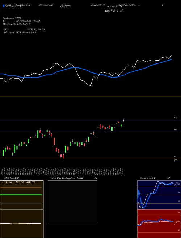Click the BANKNIFTY_PR symbol label at top
This screenshot has width=181, height=238.
pyautogui.click(x=98, y=5)
